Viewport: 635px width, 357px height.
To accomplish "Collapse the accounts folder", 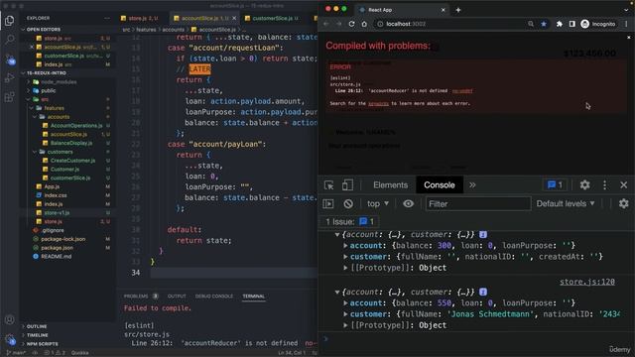I will pyautogui.click(x=58, y=117).
